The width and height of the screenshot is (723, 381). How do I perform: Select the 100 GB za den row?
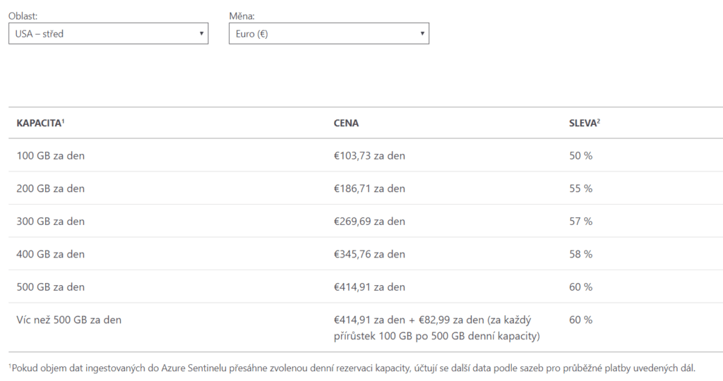(50, 155)
